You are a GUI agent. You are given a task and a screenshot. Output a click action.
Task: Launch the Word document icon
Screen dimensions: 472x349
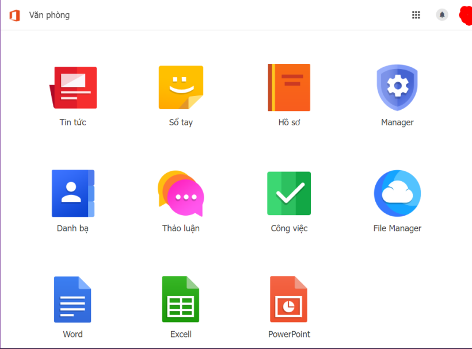click(x=73, y=300)
